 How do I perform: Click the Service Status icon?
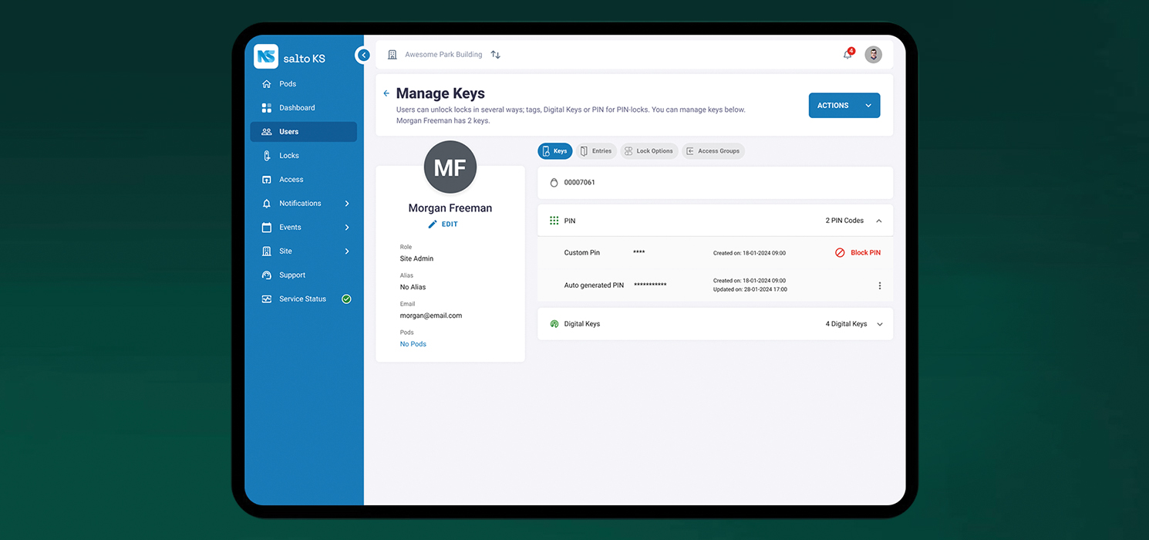(x=267, y=299)
